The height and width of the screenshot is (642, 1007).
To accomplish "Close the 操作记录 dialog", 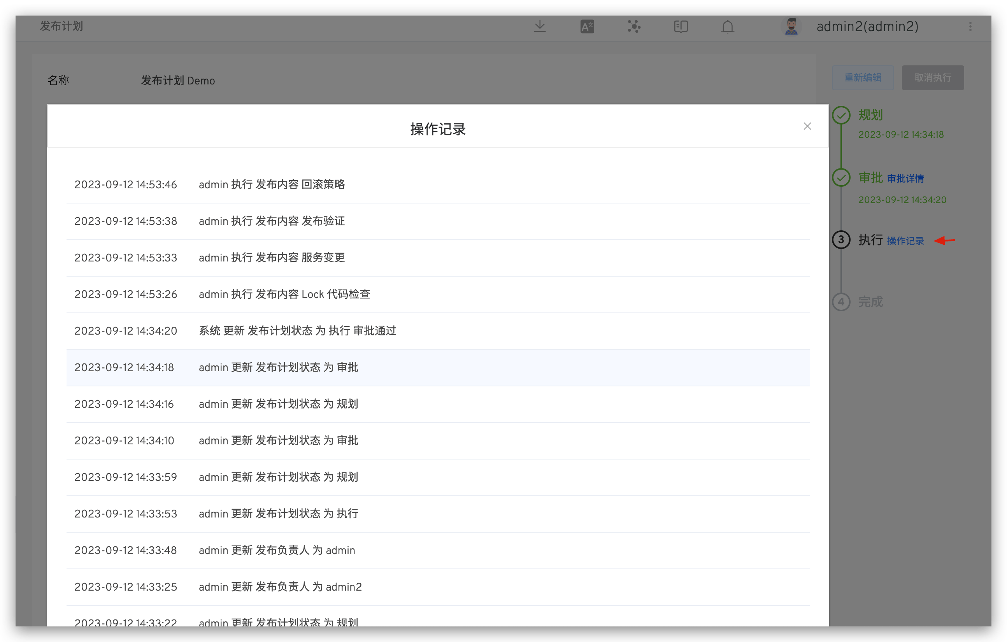I will pyautogui.click(x=807, y=126).
